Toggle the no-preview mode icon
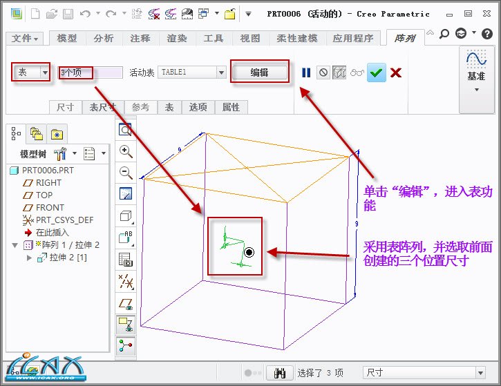The width and height of the screenshot is (501, 386). 323,73
